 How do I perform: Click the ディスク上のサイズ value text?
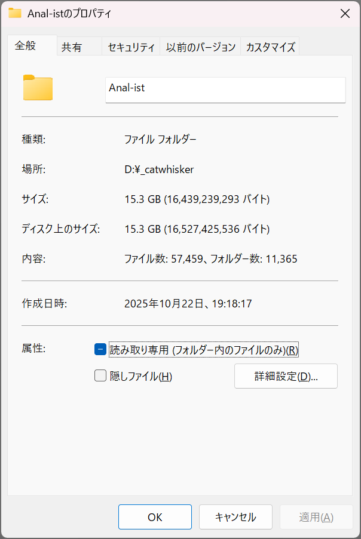pos(197,229)
